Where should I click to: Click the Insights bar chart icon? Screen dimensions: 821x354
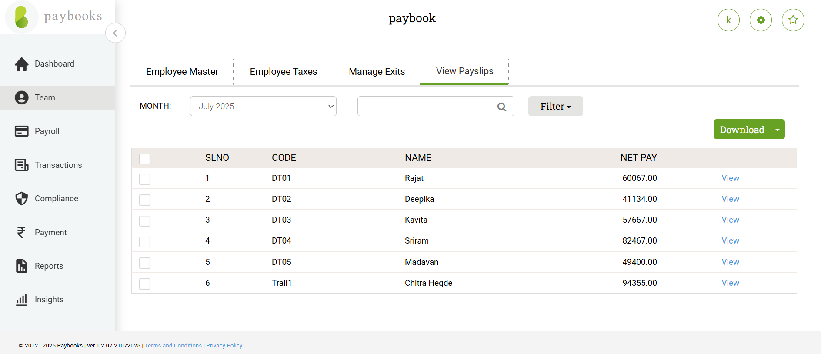coord(21,299)
